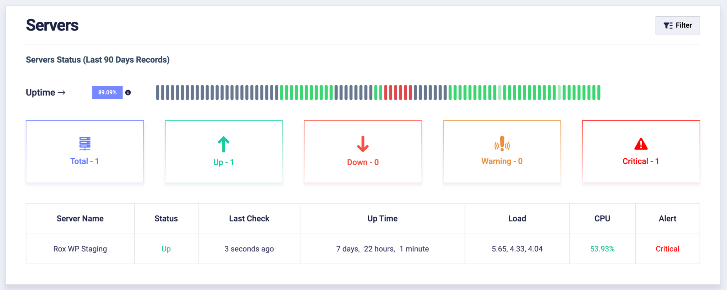This screenshot has height=290, width=727.
Task: Click the uptime info icon
Action: (128, 93)
